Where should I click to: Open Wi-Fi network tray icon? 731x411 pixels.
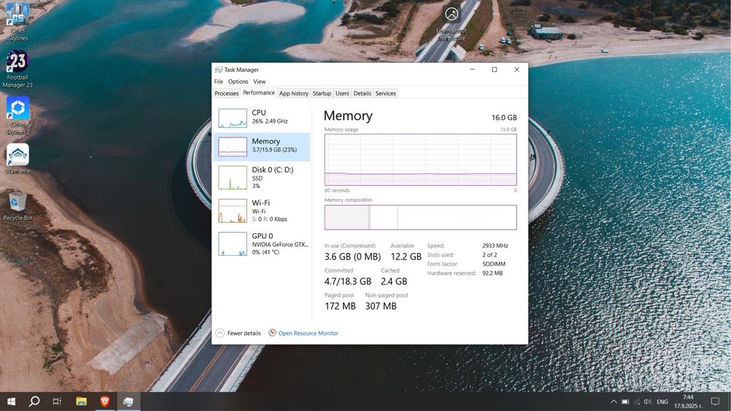coord(637,401)
